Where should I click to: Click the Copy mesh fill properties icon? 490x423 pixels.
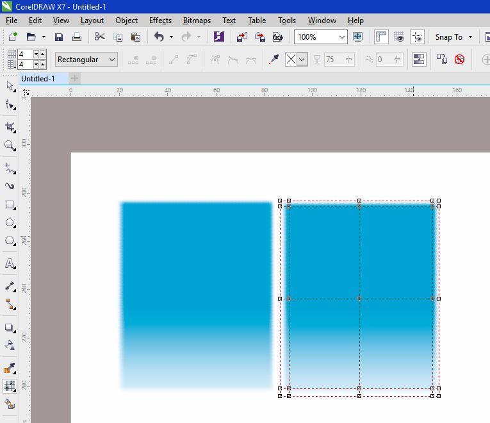point(441,59)
